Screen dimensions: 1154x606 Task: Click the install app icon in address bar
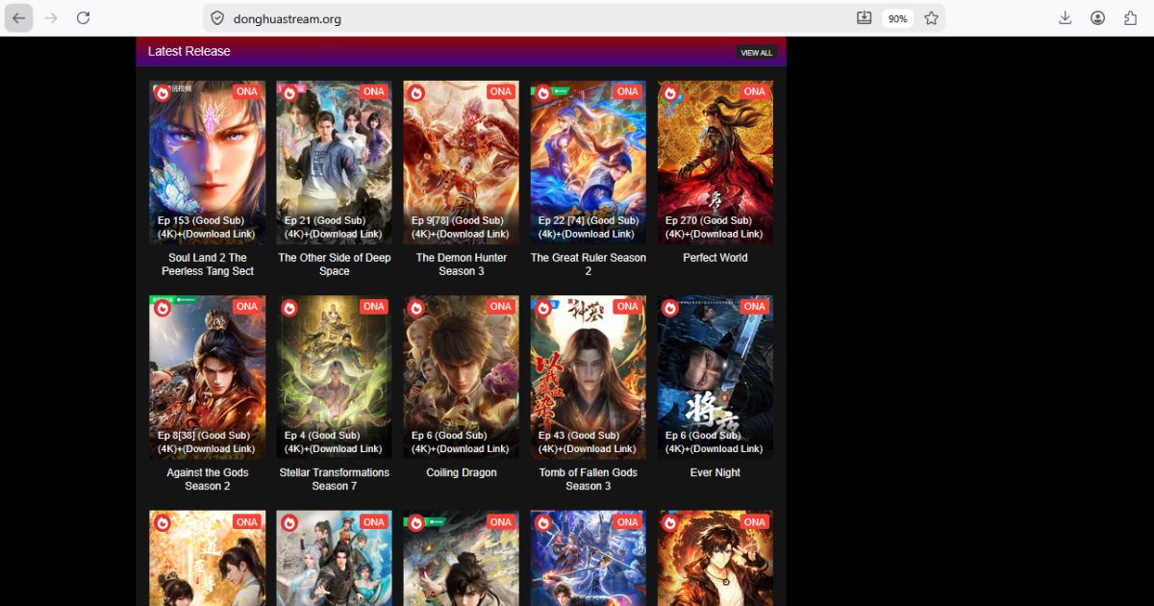864,18
